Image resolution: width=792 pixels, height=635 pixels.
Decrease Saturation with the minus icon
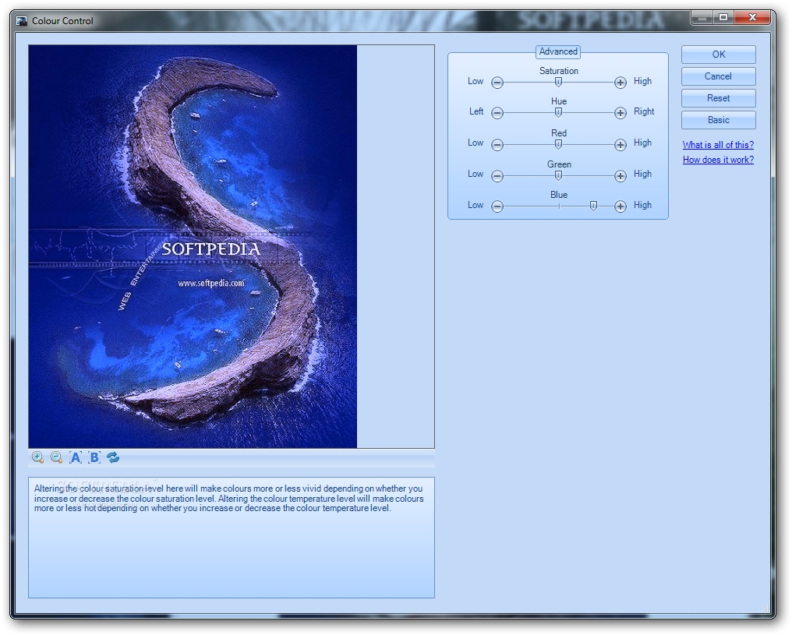point(497,83)
